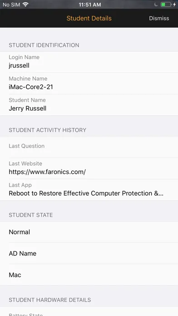Image resolution: width=178 pixels, height=316 pixels.
Task: Tap the Student Identification section header
Action: point(44,45)
